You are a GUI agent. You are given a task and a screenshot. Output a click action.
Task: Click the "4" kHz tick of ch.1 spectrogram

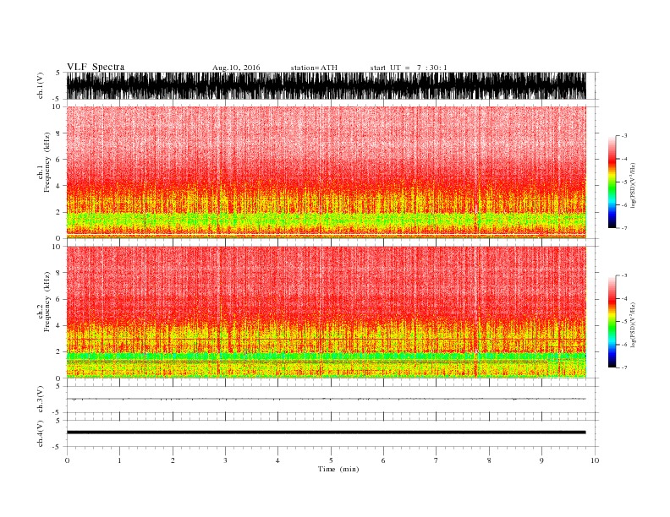[59, 186]
